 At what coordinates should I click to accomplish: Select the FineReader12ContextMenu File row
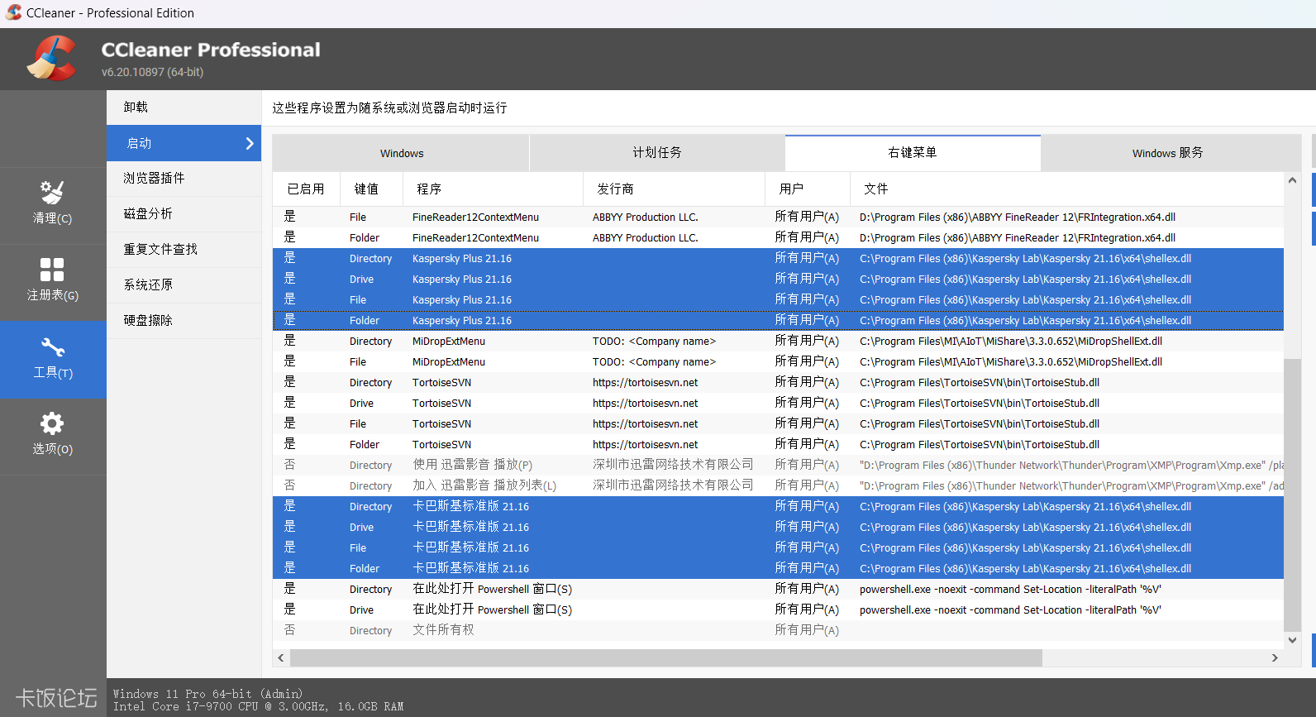tap(778, 217)
